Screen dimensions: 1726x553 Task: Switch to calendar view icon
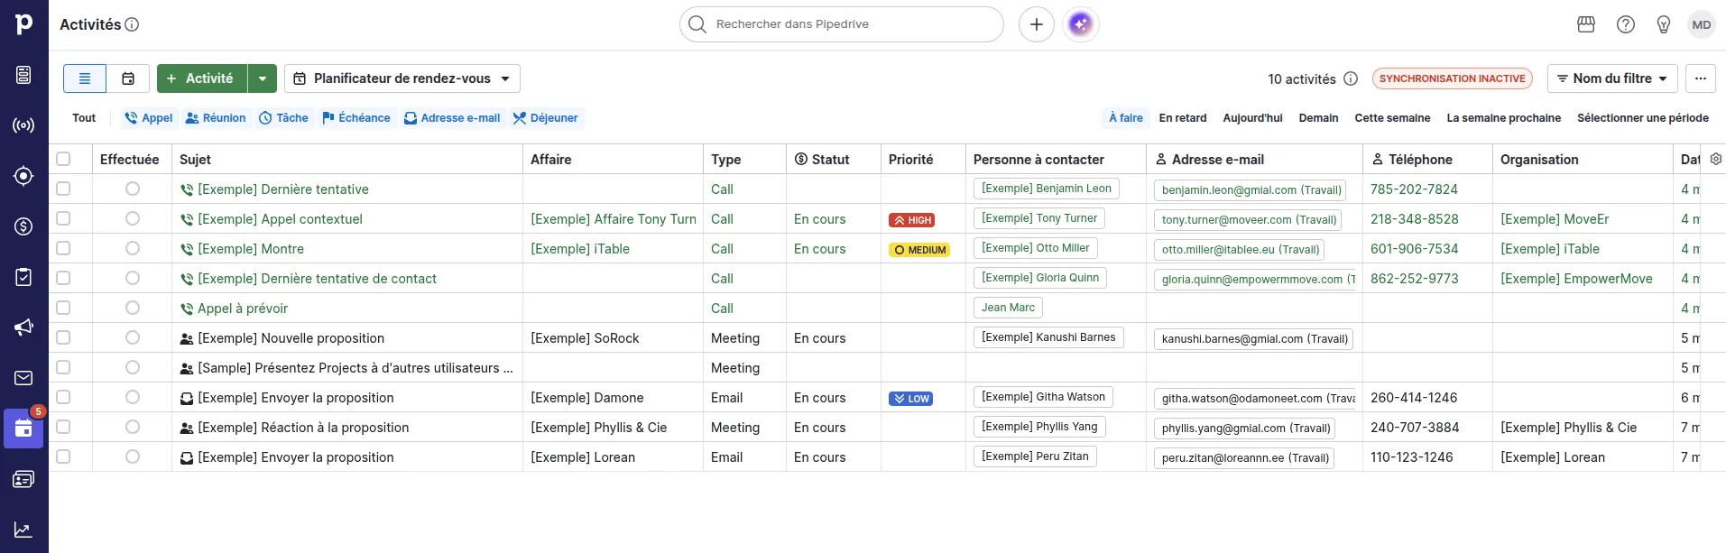pyautogui.click(x=128, y=78)
